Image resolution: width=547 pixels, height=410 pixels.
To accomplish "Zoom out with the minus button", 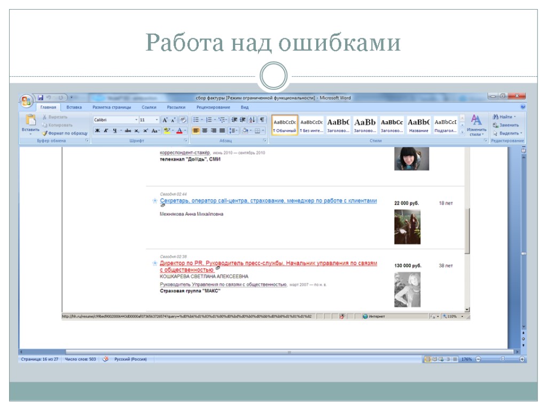I will [x=478, y=359].
